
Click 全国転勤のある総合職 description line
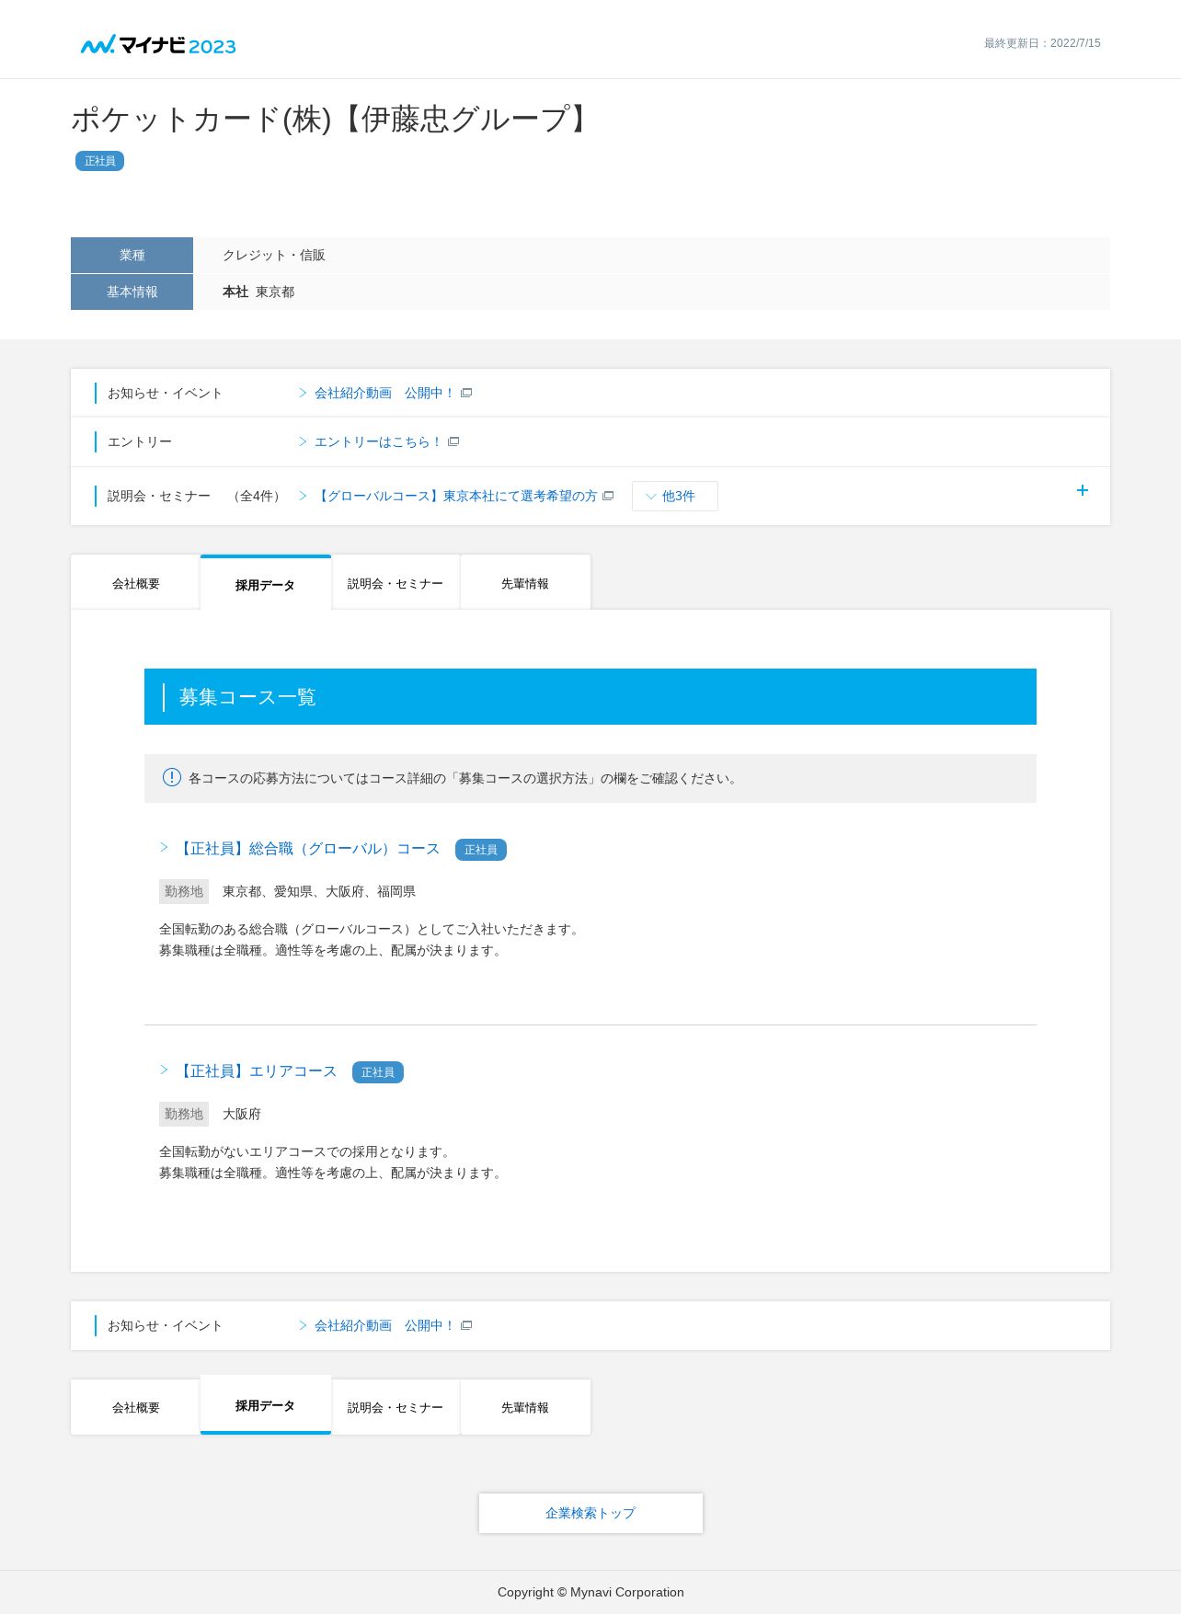[372, 929]
